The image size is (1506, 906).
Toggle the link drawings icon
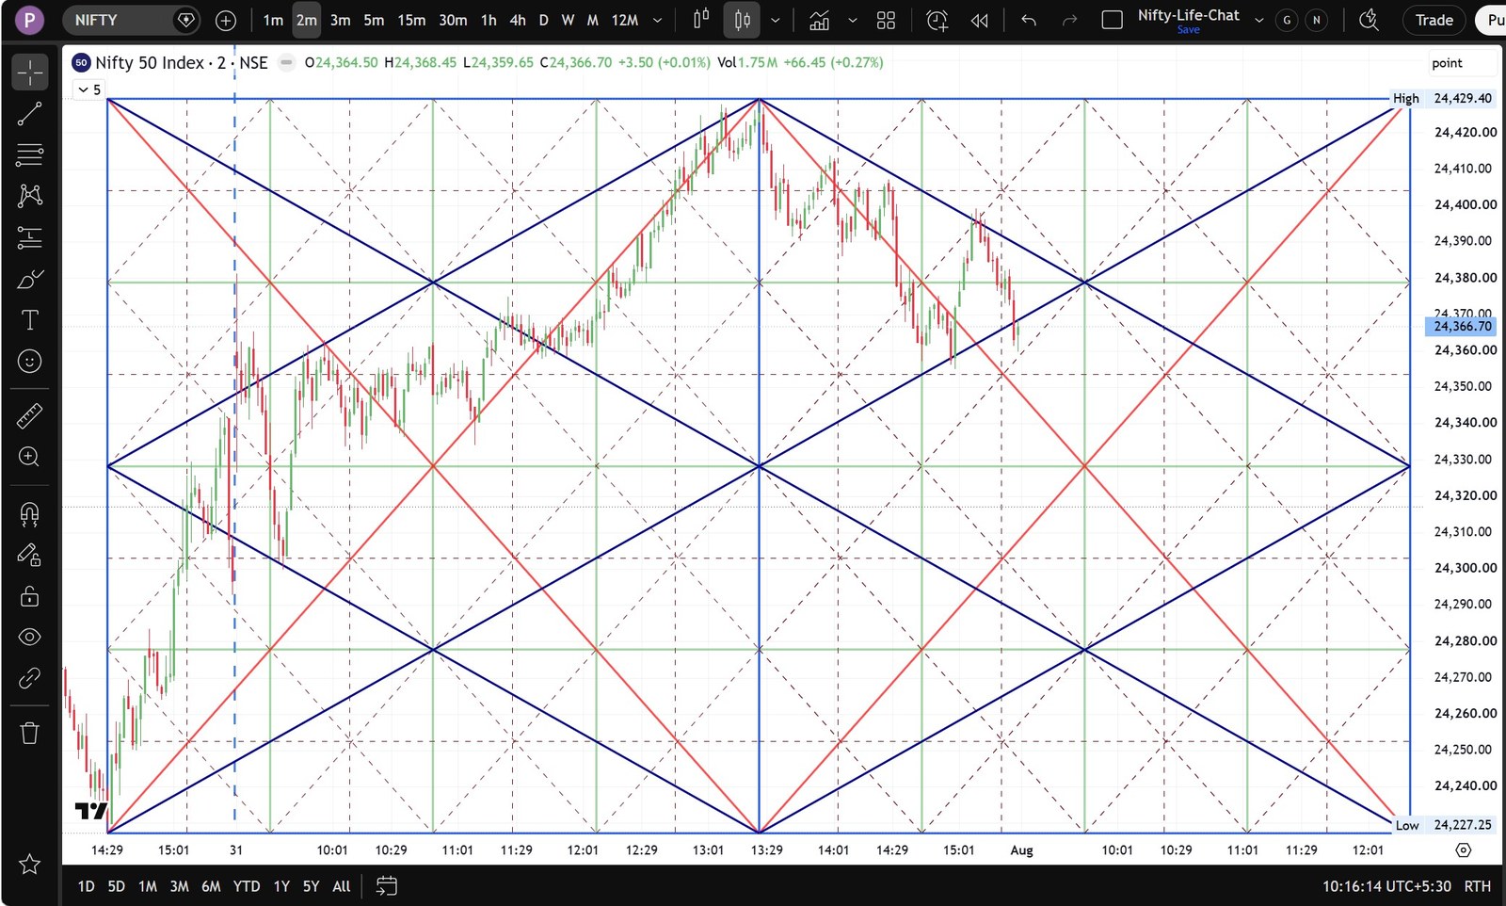29,679
